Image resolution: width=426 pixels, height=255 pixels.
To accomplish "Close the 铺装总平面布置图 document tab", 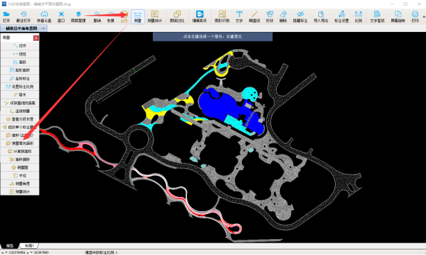I will [43, 28].
